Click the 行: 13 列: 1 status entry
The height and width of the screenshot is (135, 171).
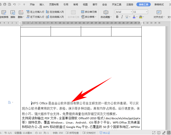point(42,133)
